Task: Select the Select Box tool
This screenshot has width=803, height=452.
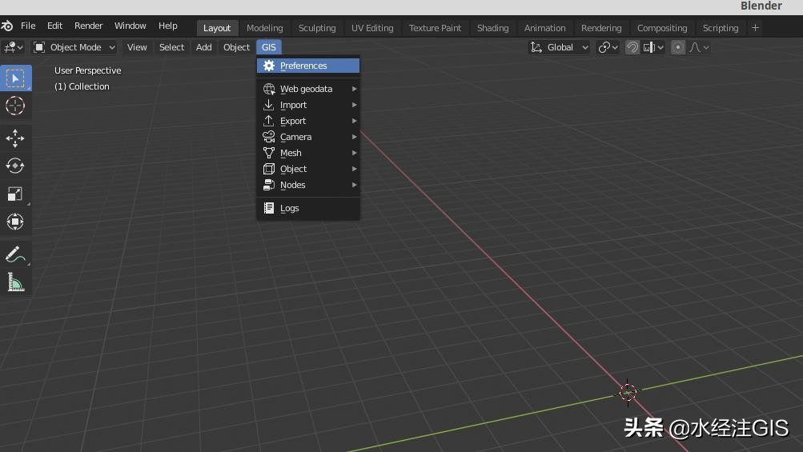Action: pyautogui.click(x=15, y=78)
